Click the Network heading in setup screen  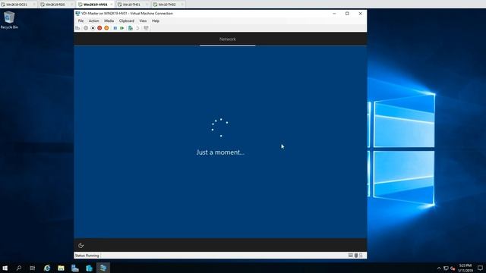click(x=228, y=39)
